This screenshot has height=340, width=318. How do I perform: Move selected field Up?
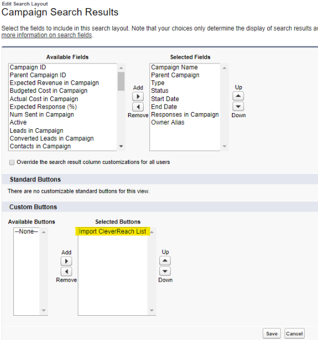coord(238,96)
